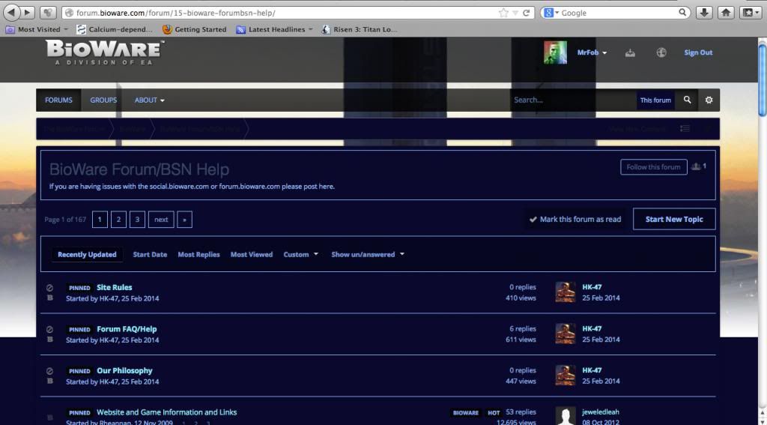Select the FORUMS tab

click(58, 100)
